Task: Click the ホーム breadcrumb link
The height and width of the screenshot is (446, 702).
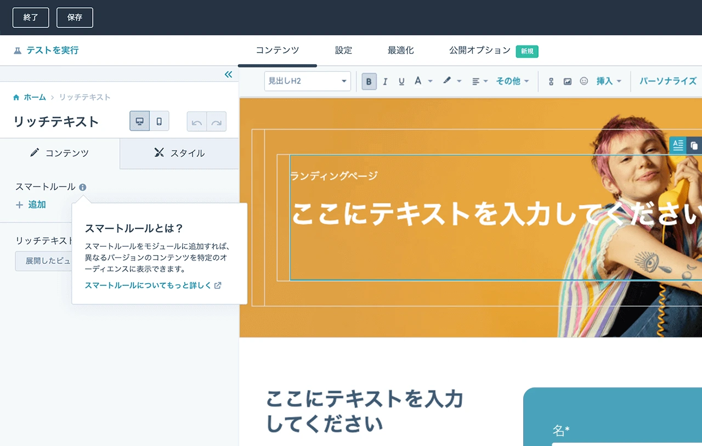Action: click(35, 97)
